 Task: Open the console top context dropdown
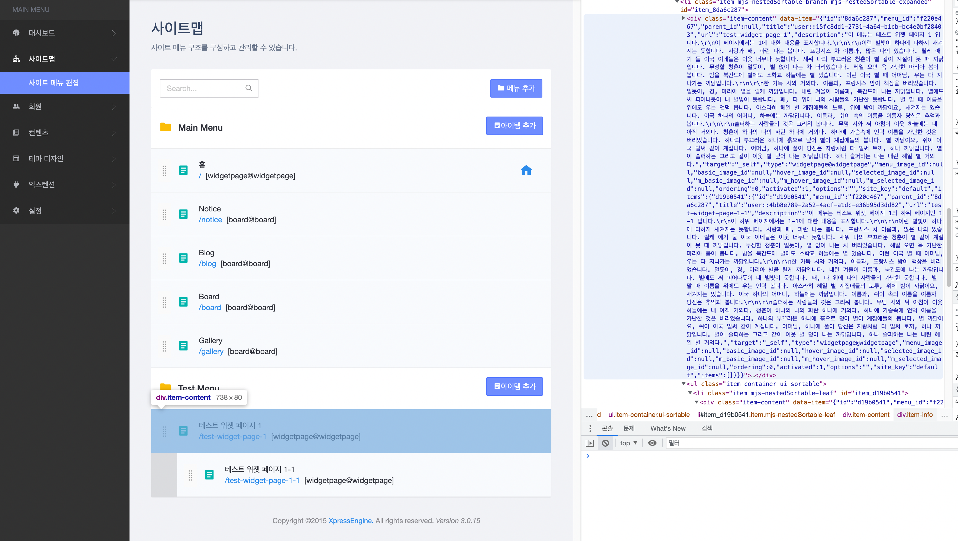pos(629,443)
